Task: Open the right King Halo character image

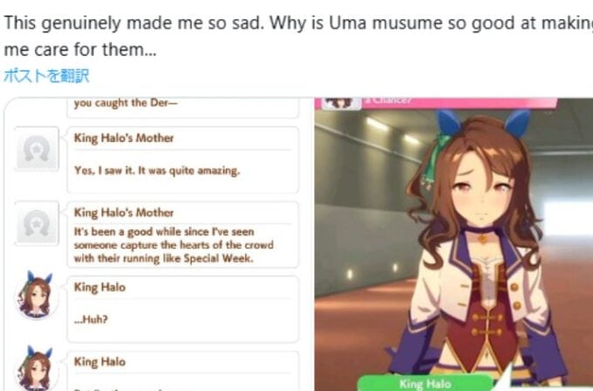Action: pos(453,244)
